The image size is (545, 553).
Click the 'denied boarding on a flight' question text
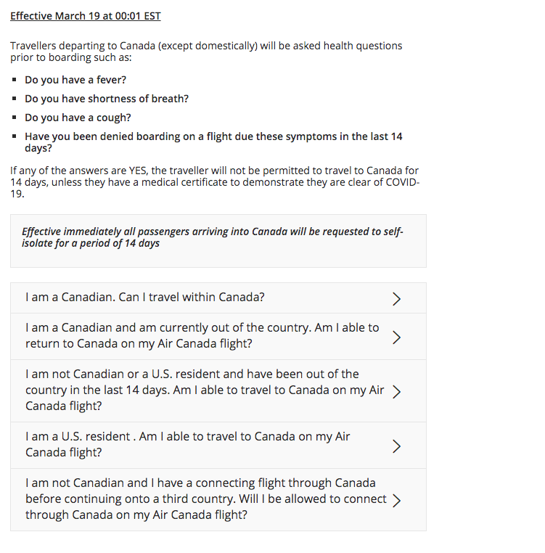click(x=213, y=142)
